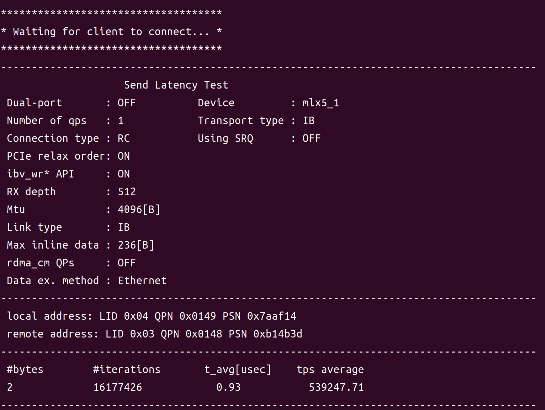This screenshot has height=410, width=545.
Task: Click the iterations count 16177426
Action: (x=117, y=387)
